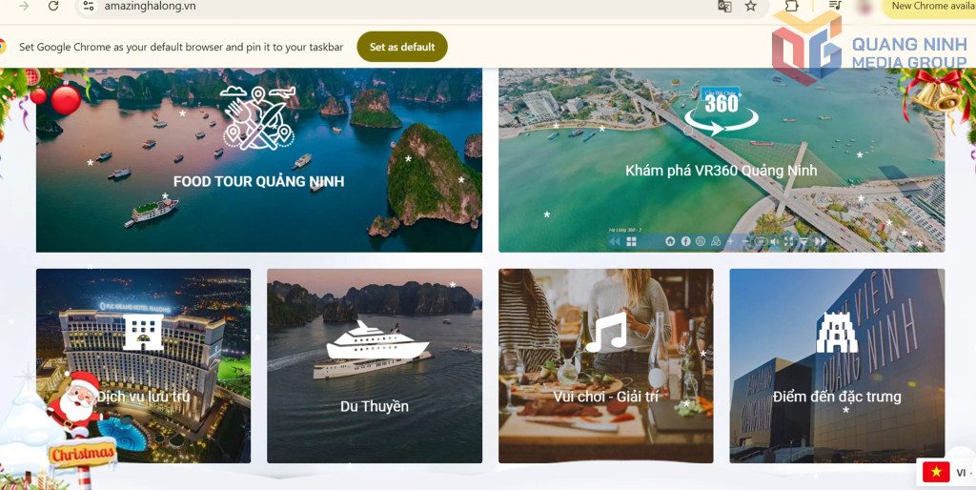Image resolution: width=976 pixels, height=490 pixels.
Task: Toggle sound speaker icon in VR360 toolbar
Action: pyautogui.click(x=775, y=242)
